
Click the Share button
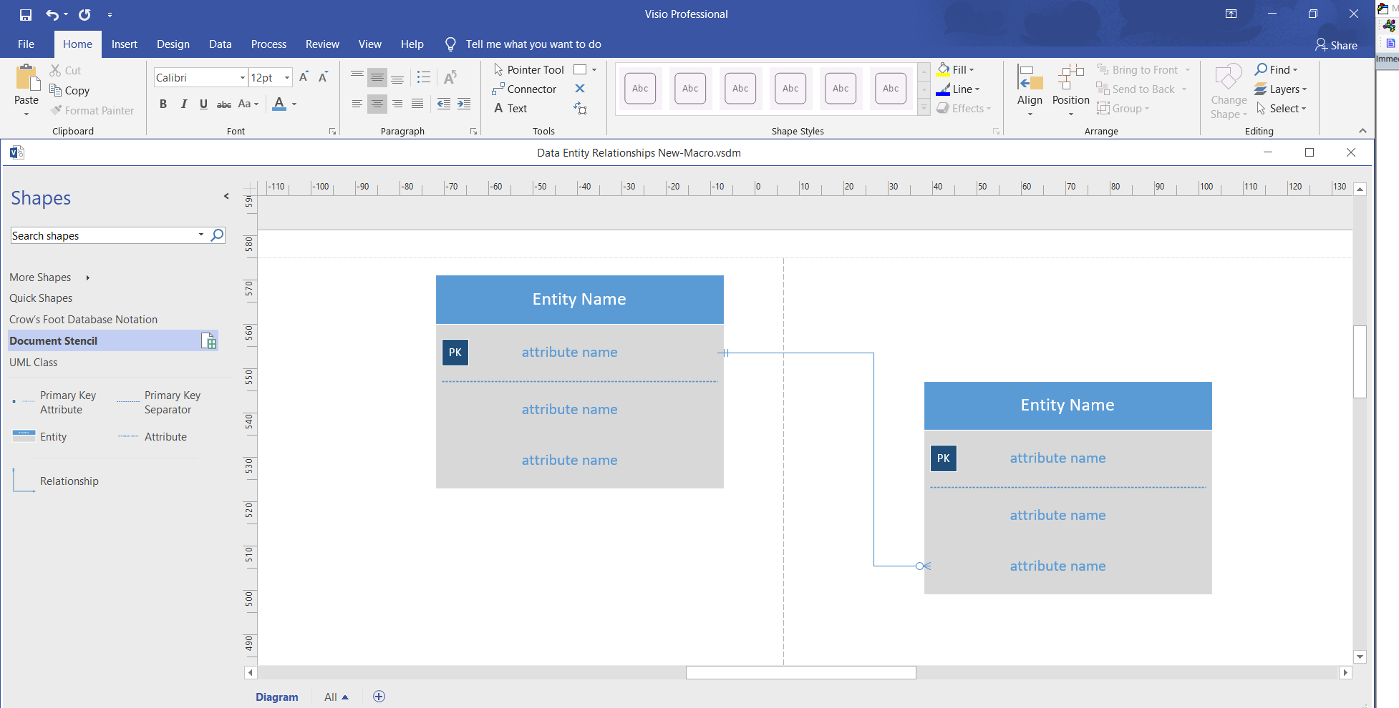coord(1336,45)
